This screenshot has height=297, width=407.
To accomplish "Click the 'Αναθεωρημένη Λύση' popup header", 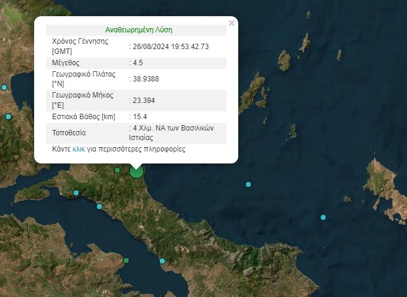I will point(139,30).
